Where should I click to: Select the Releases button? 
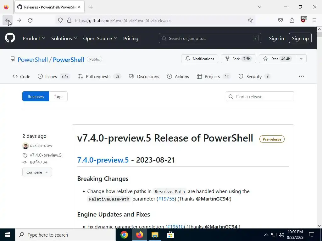click(36, 97)
